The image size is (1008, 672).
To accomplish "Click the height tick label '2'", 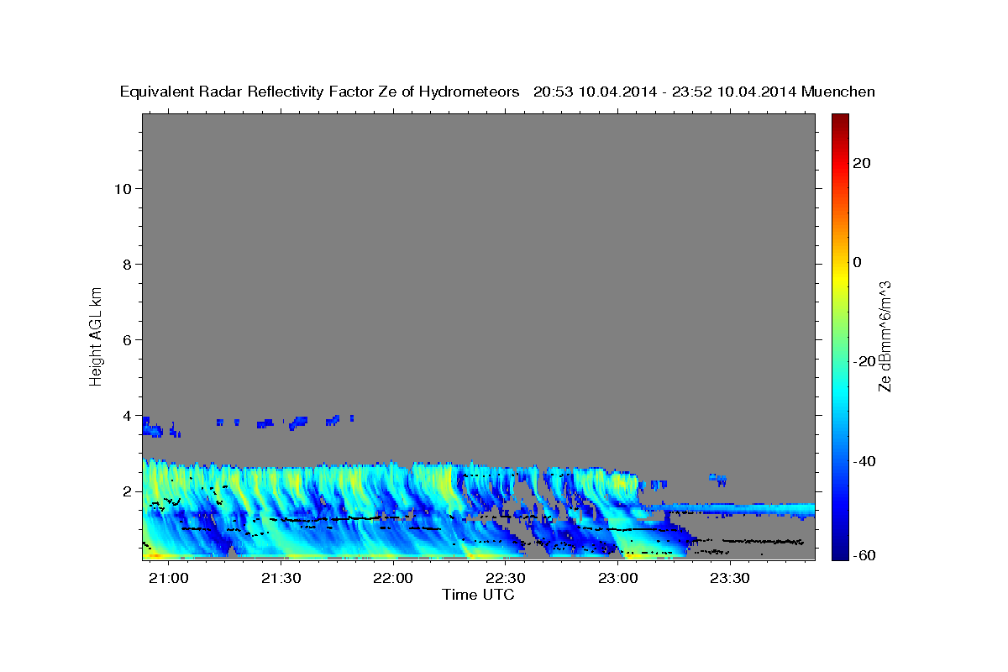I will (x=129, y=491).
